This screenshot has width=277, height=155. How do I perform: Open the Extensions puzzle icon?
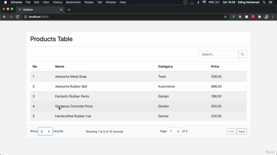click(259, 17)
